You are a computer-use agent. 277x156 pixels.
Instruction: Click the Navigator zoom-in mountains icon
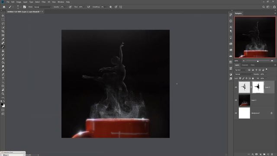(272, 61)
